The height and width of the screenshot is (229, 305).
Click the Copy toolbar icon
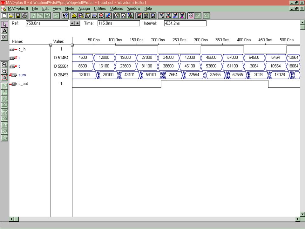tap(40, 16)
